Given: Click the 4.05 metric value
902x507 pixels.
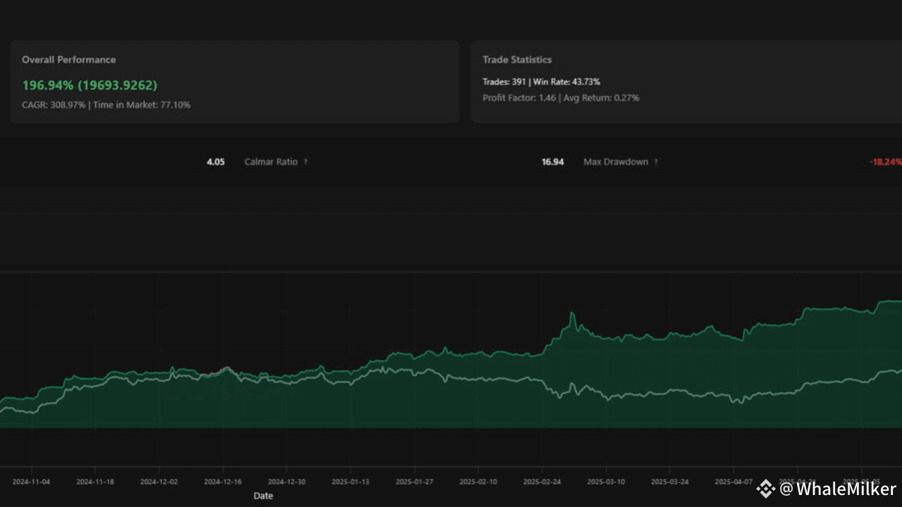Looking at the screenshot, I should tap(216, 162).
